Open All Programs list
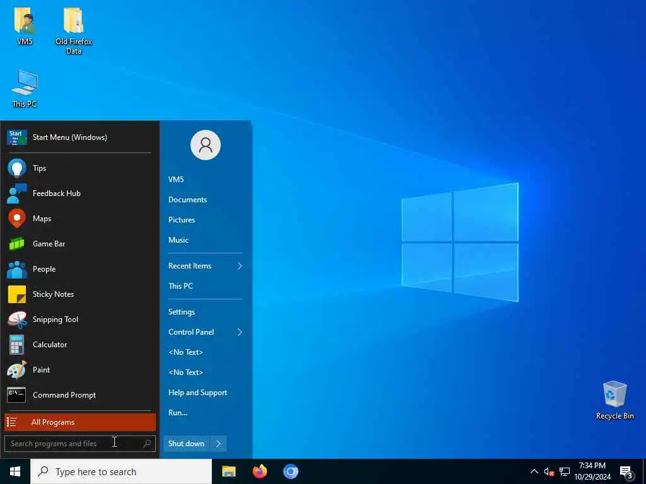646x484 pixels. [80, 422]
